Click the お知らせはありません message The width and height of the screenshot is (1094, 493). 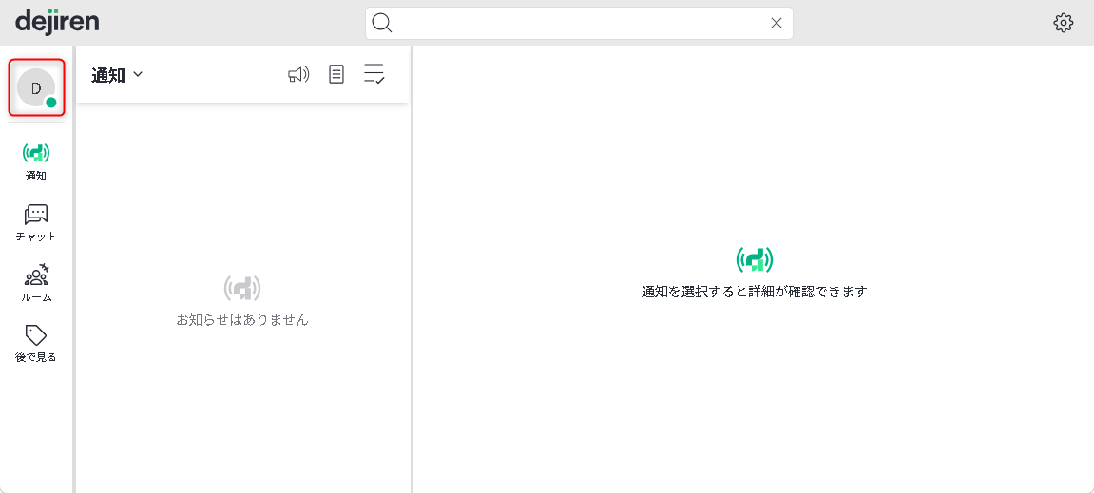(x=242, y=320)
